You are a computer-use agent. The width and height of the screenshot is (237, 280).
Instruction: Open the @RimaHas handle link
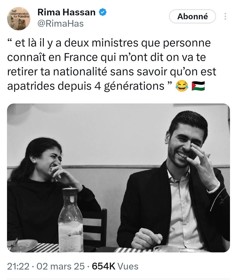(61, 24)
